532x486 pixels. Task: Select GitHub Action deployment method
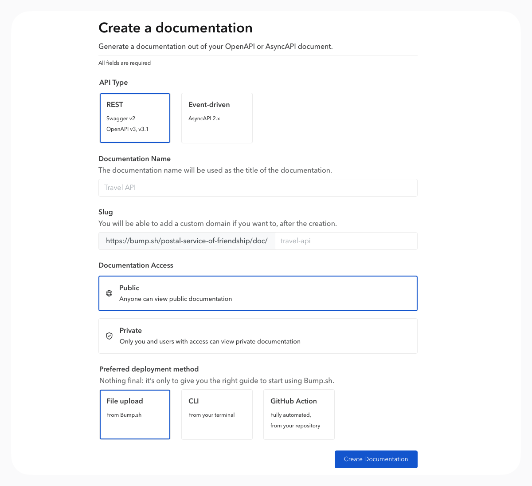pyautogui.click(x=299, y=414)
